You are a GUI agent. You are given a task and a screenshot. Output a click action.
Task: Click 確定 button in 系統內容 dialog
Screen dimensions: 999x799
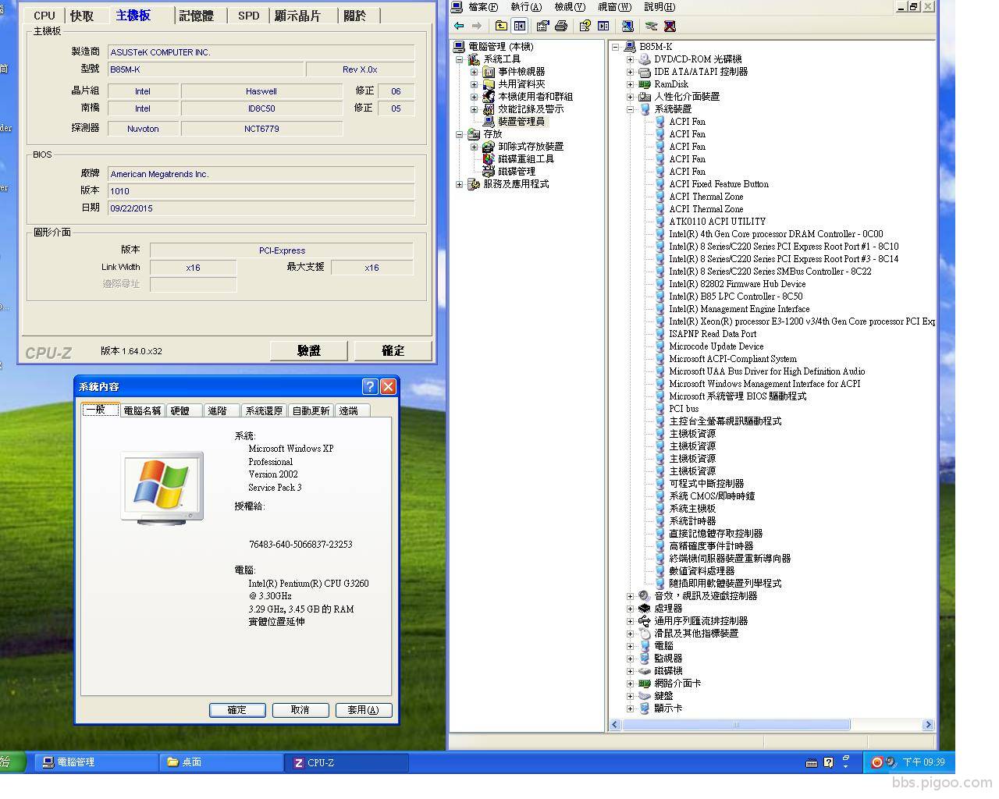pos(237,710)
